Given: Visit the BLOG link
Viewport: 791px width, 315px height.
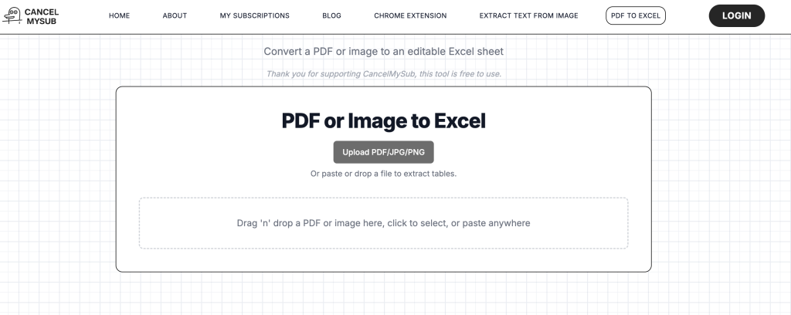Looking at the screenshot, I should point(331,15).
